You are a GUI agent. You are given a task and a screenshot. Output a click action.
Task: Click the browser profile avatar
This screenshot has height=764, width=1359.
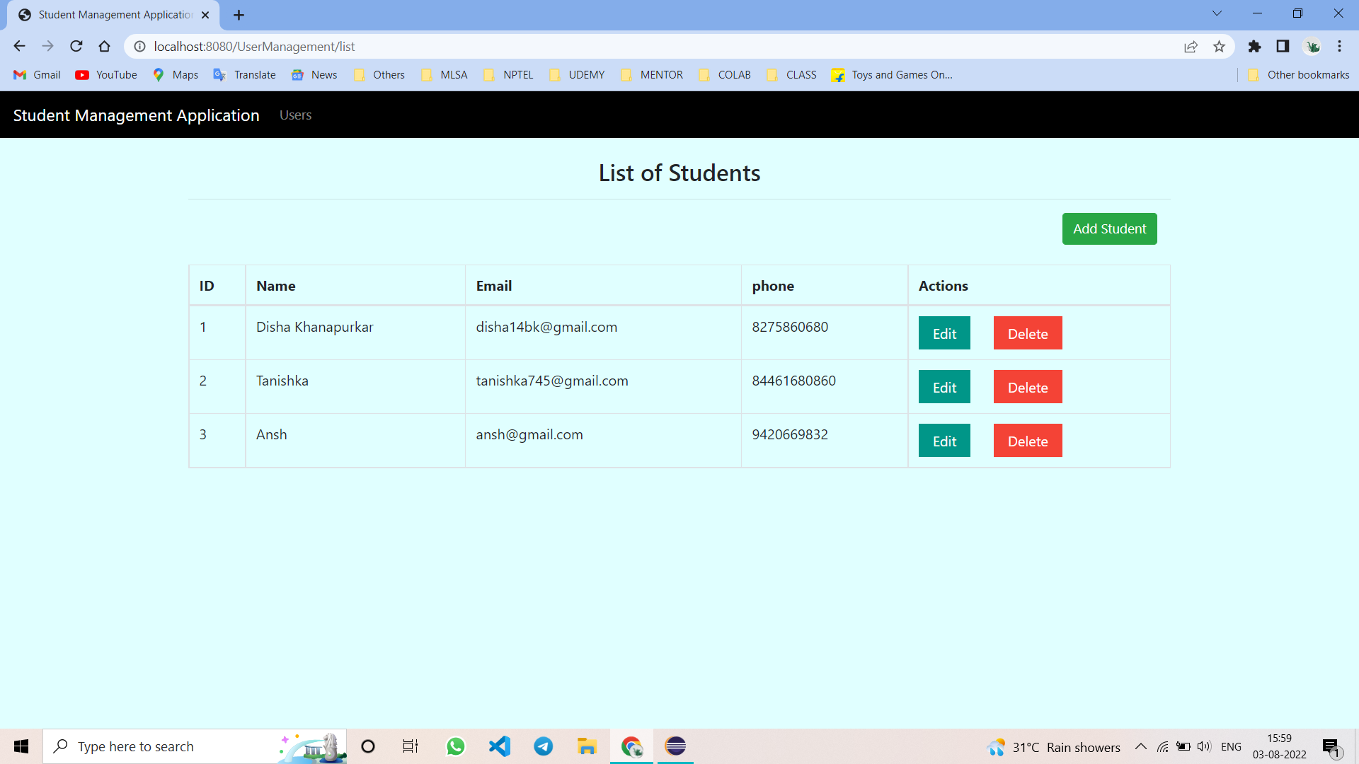coord(1312,46)
